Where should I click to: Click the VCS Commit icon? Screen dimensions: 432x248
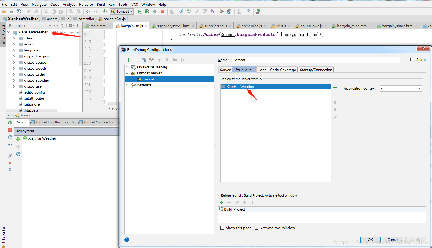[x=189, y=11]
